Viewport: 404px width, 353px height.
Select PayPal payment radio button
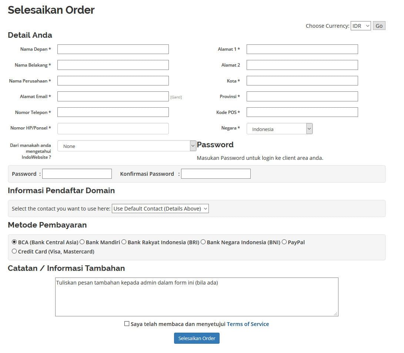click(284, 242)
